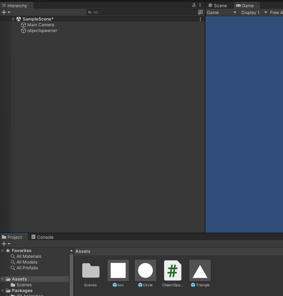This screenshot has width=283, height=296.
Task: Select Main Camera in the Hierarchy
Action: click(41, 25)
